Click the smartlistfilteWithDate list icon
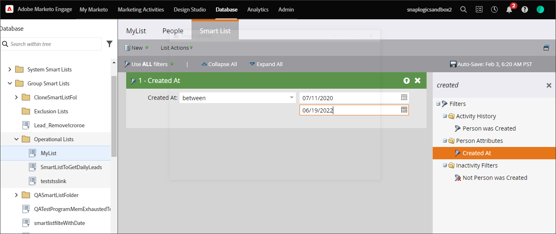This screenshot has width=556, height=234. coord(26,223)
